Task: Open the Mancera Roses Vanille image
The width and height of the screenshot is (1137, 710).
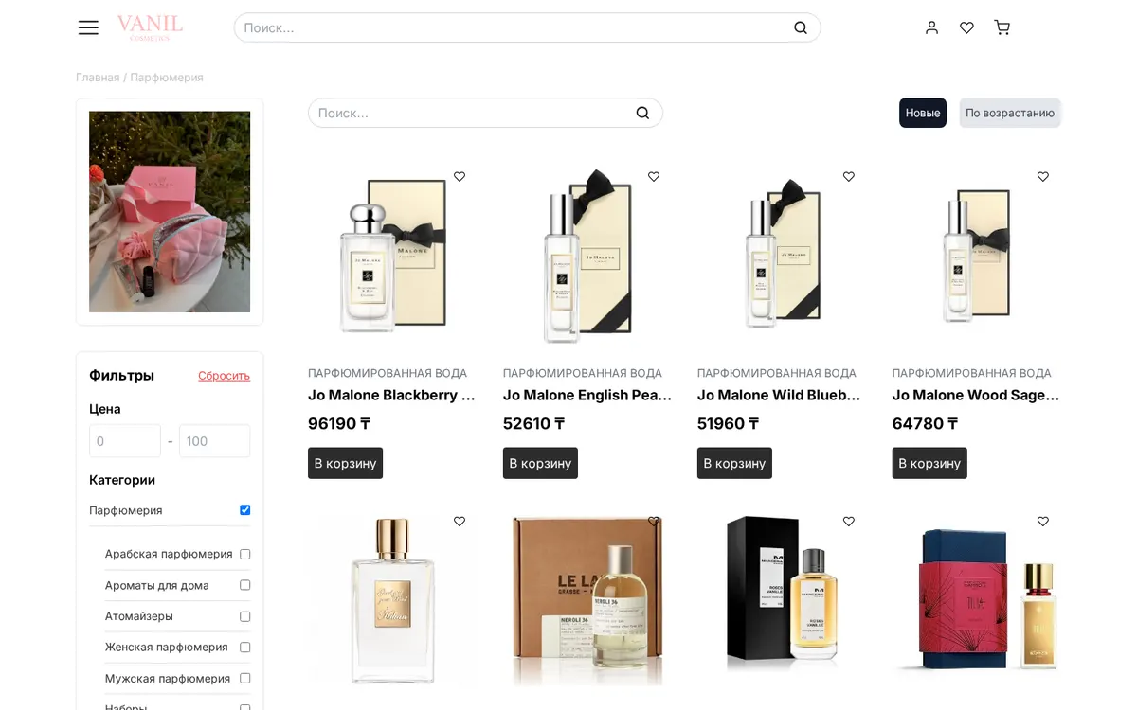Action: [x=783, y=600]
